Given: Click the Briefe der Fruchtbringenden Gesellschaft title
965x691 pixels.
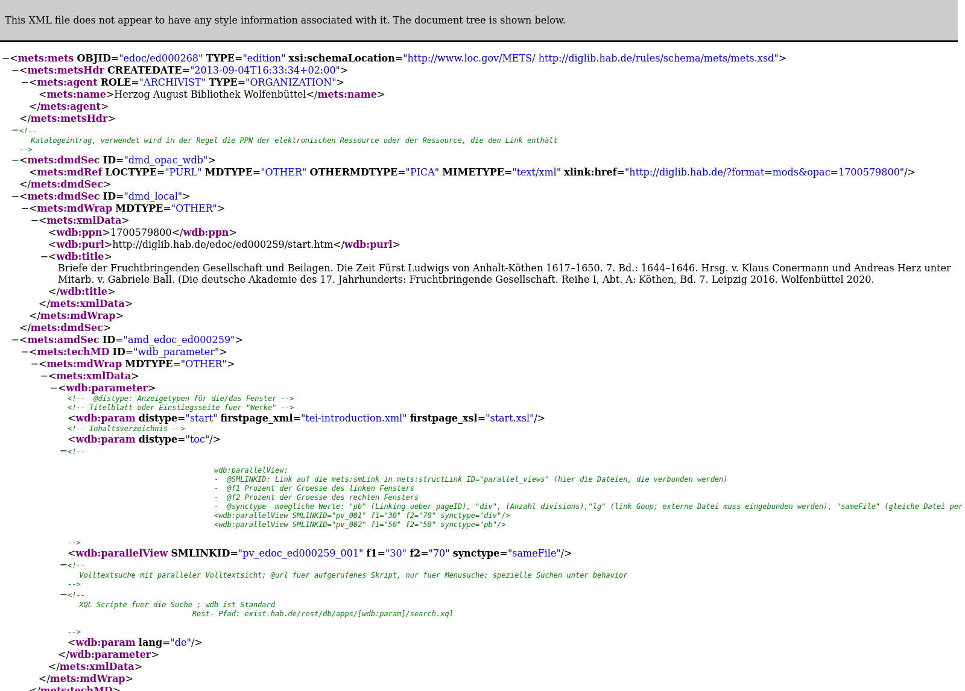Looking at the screenshot, I should [504, 274].
